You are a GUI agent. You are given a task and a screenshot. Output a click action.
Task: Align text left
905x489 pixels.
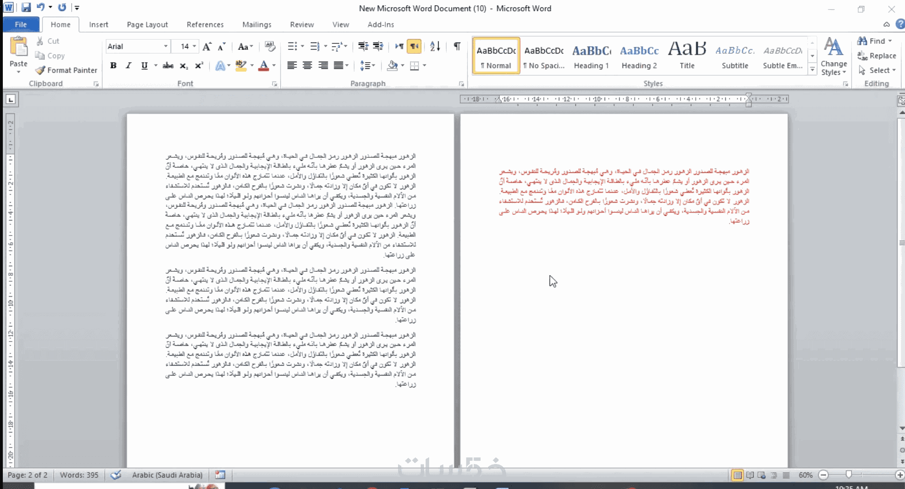(292, 65)
